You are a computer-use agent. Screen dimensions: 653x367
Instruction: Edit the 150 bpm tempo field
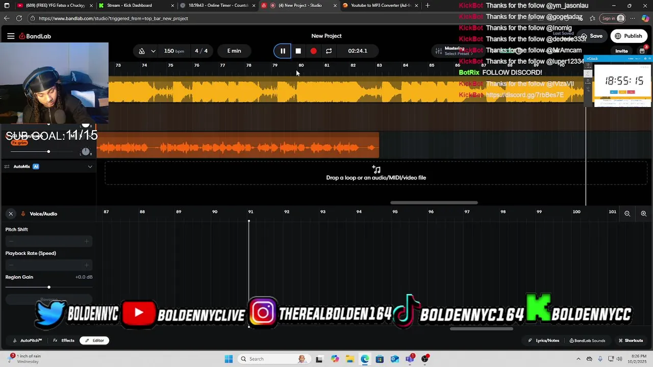[x=174, y=51]
